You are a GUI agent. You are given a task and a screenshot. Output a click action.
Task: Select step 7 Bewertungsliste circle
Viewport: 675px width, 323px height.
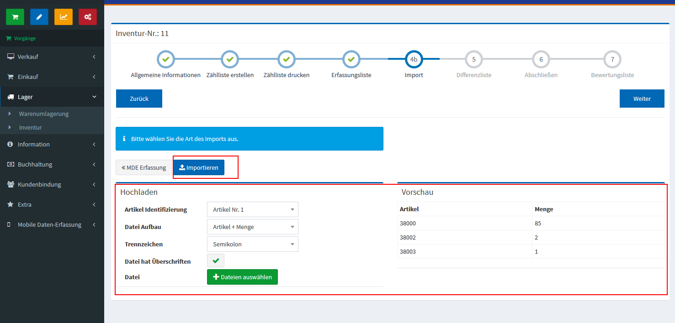(612, 59)
